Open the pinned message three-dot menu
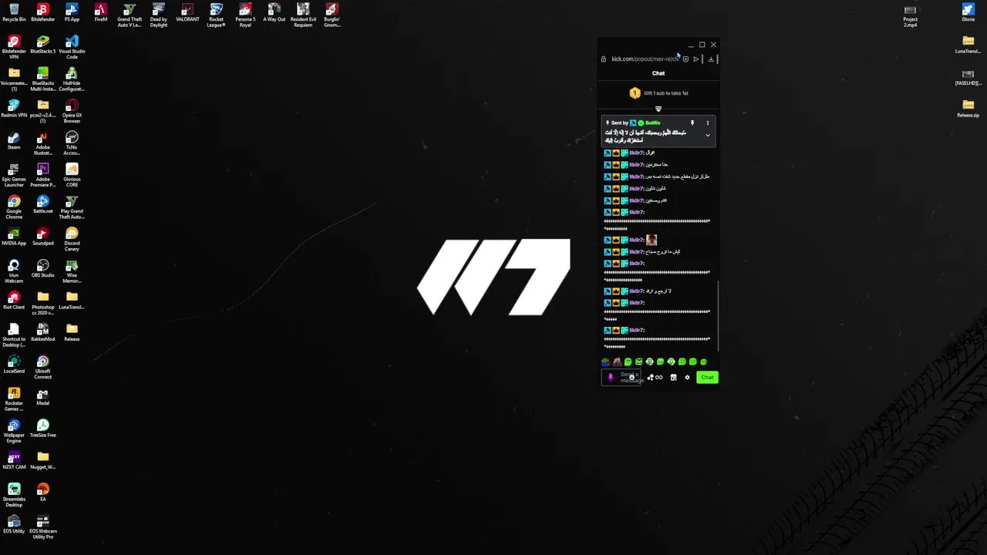This screenshot has width=987, height=555. 707,123
